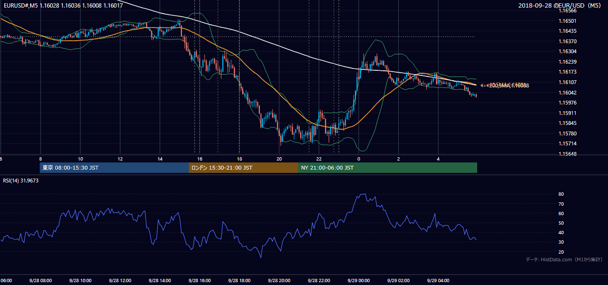Image resolution: width=608 pixels, height=285 pixels.
Task: Click price axis label 1.15648
Action: point(568,154)
